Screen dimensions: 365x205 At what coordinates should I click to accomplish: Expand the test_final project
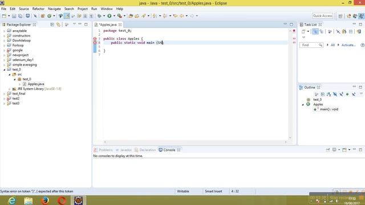pyautogui.click(x=4, y=93)
